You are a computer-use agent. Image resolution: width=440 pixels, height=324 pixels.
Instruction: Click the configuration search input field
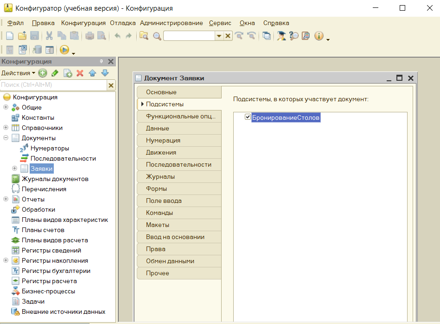[x=53, y=85]
